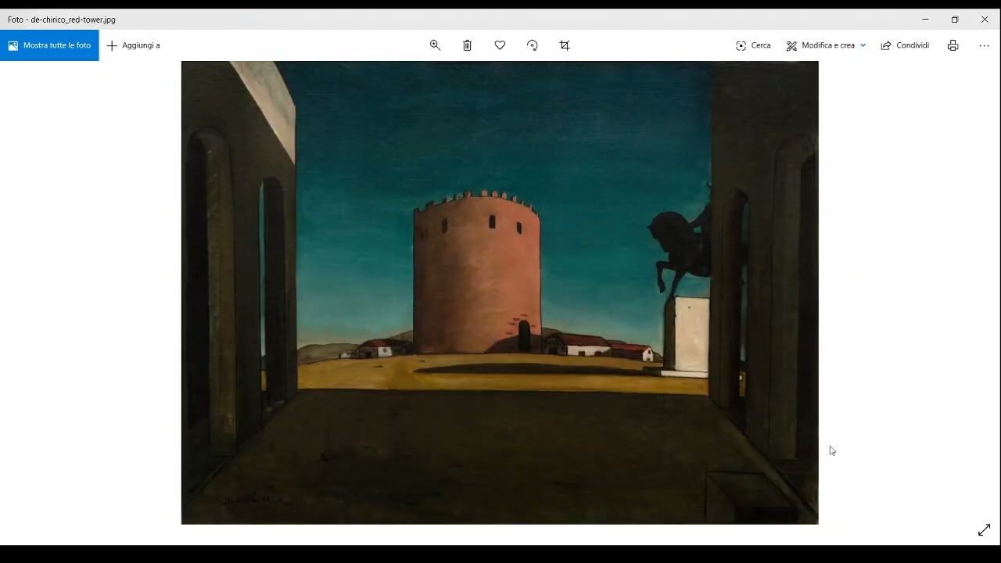The height and width of the screenshot is (563, 1001).
Task: Print the photo with printer icon
Action: tap(953, 45)
